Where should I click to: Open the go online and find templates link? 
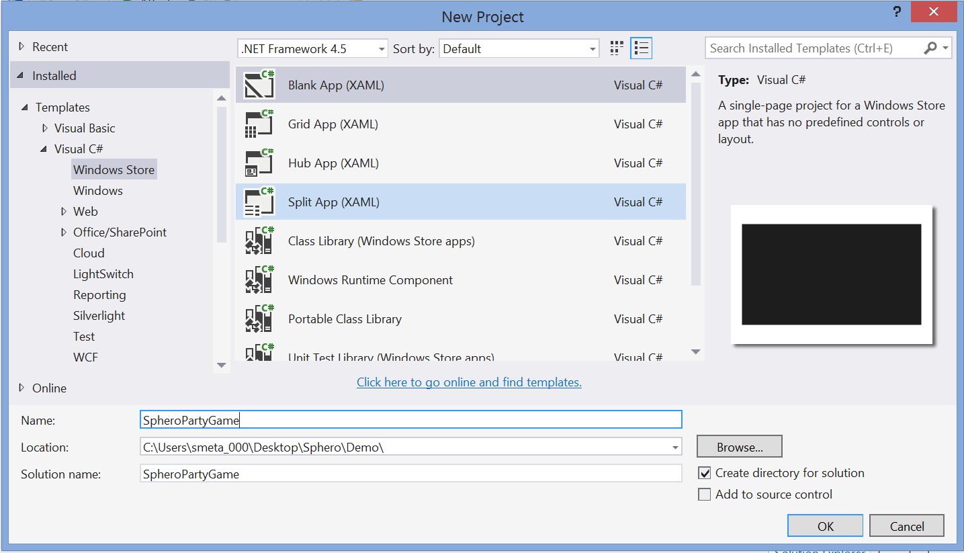tap(469, 382)
